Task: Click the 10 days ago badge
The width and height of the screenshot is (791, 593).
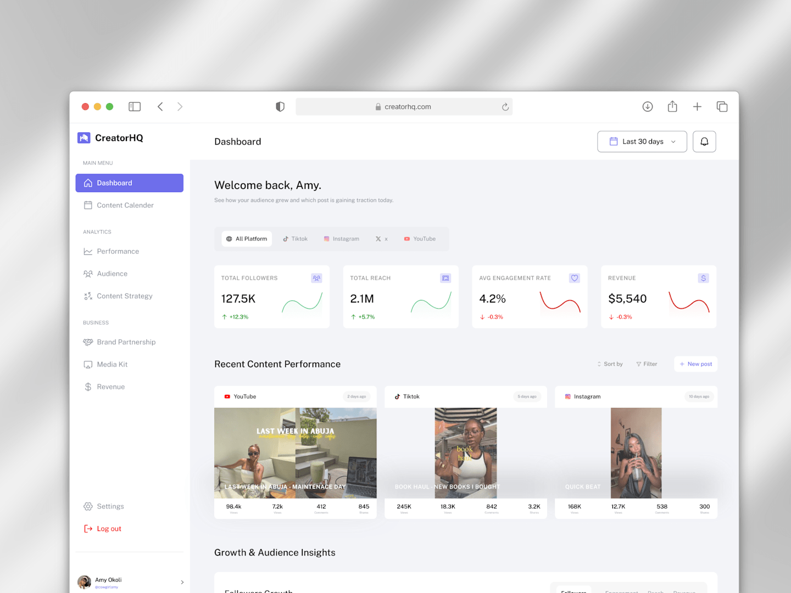Action: [699, 396]
